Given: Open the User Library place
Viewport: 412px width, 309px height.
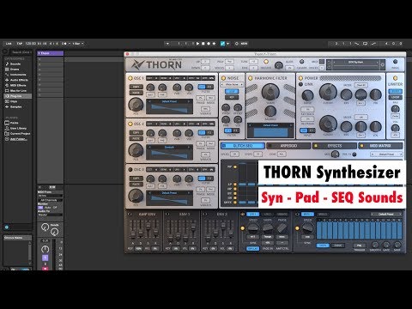Looking at the screenshot, I should pyautogui.click(x=18, y=128).
